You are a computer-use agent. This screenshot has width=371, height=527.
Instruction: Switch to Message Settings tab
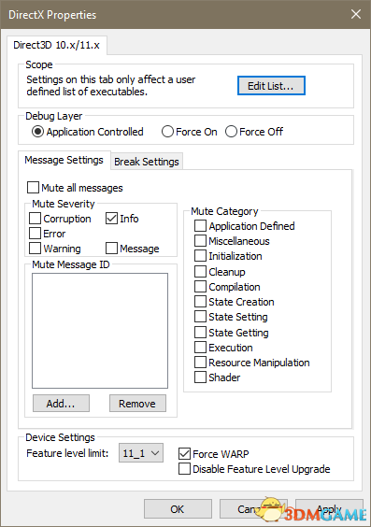pyautogui.click(x=64, y=160)
